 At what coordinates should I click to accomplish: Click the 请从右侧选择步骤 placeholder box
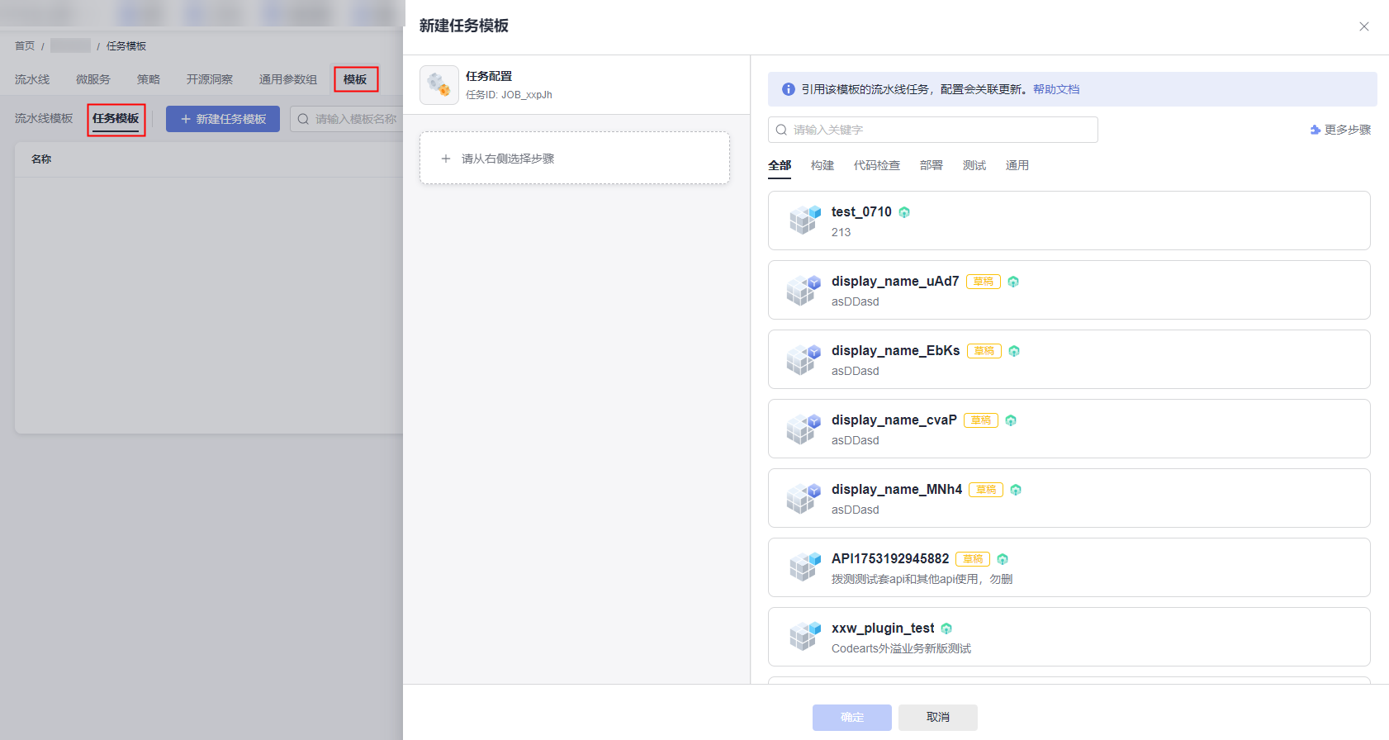tap(574, 159)
